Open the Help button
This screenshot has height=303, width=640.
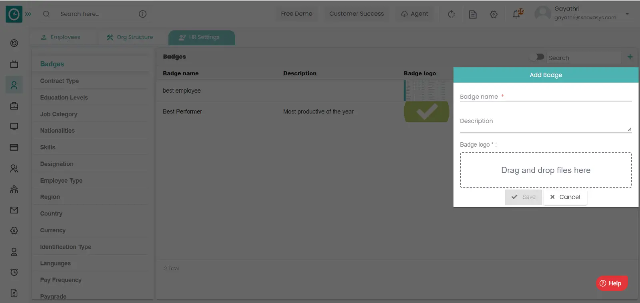(612, 283)
